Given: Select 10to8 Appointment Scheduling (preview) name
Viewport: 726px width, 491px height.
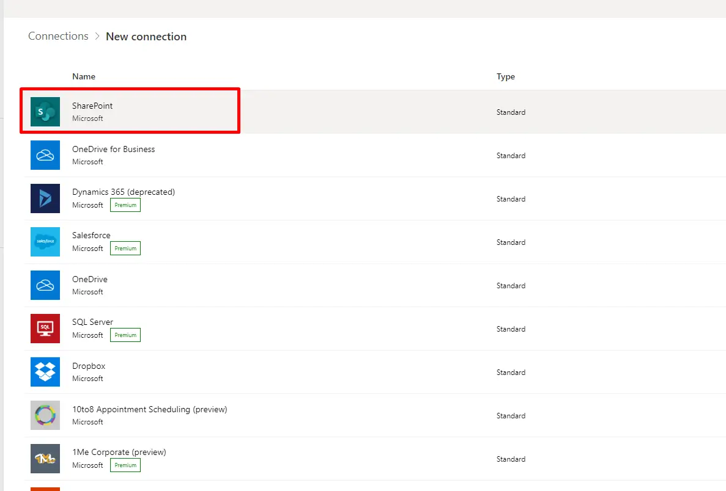Looking at the screenshot, I should coord(150,409).
